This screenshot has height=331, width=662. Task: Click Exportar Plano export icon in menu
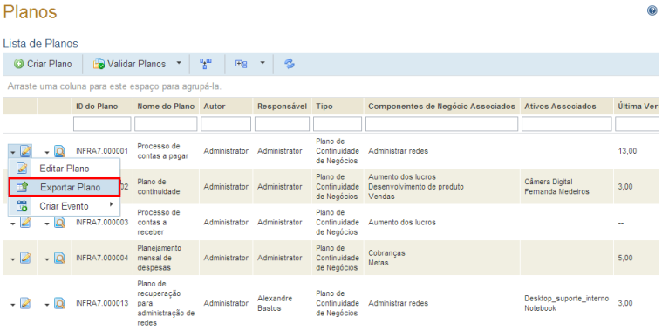tap(22, 187)
